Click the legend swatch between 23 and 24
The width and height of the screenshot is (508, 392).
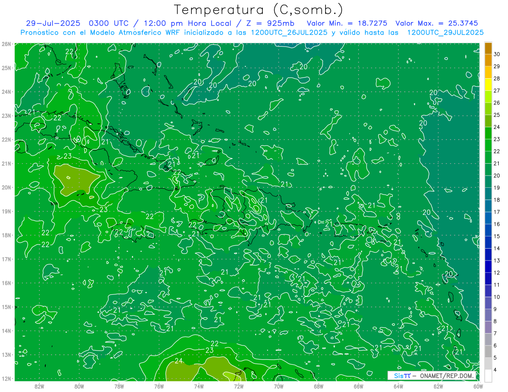[488, 133]
